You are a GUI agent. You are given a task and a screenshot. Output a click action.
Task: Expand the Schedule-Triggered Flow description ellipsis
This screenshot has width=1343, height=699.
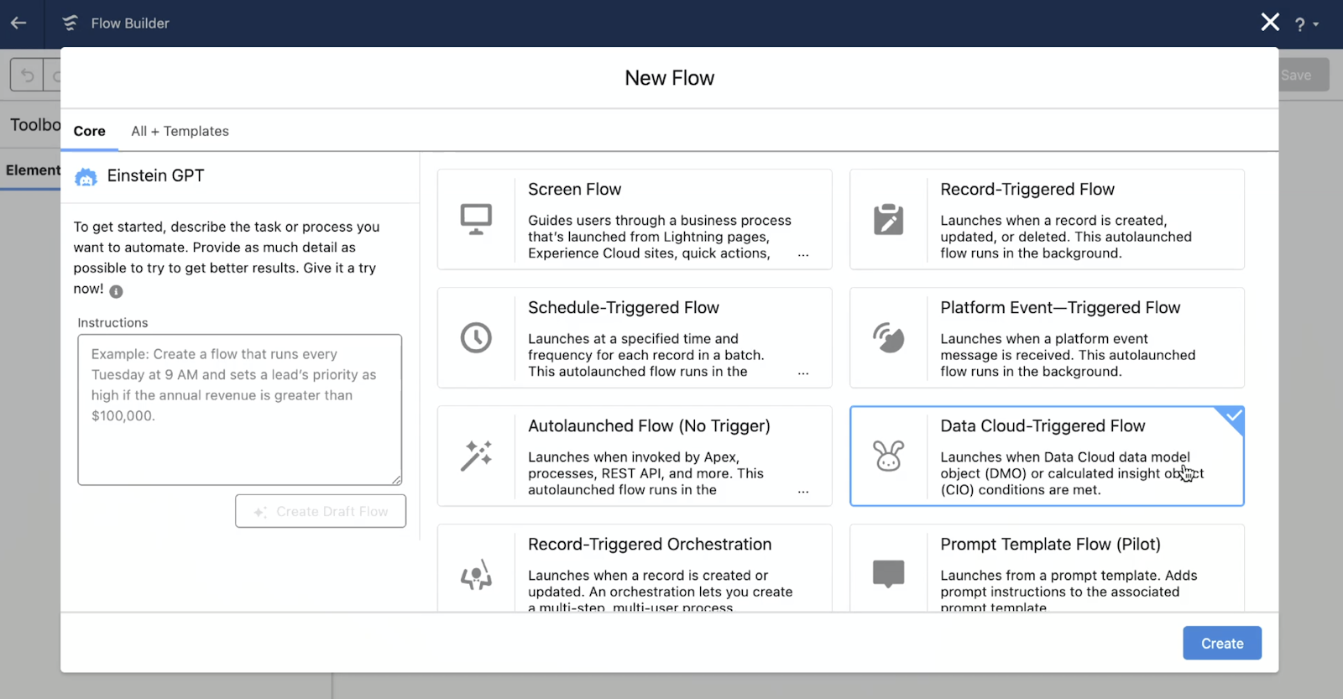click(x=803, y=372)
